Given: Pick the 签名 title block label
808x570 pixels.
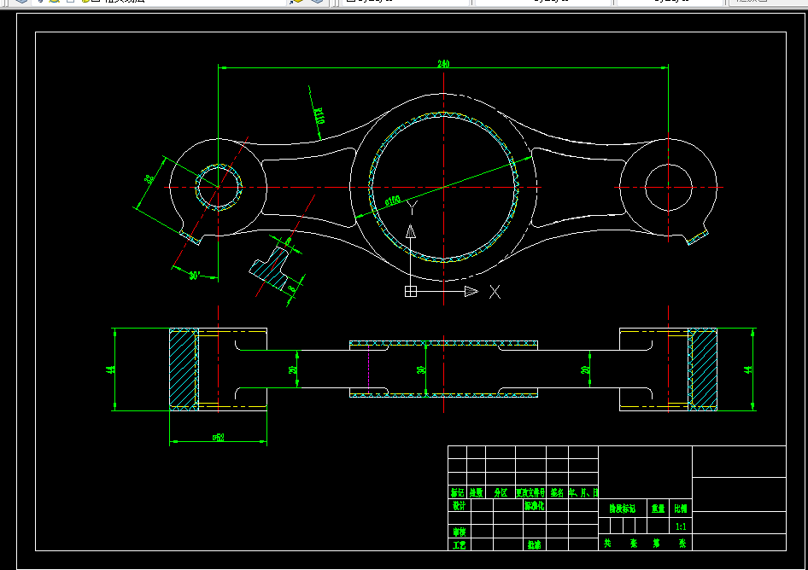Looking at the screenshot, I should pos(557,492).
